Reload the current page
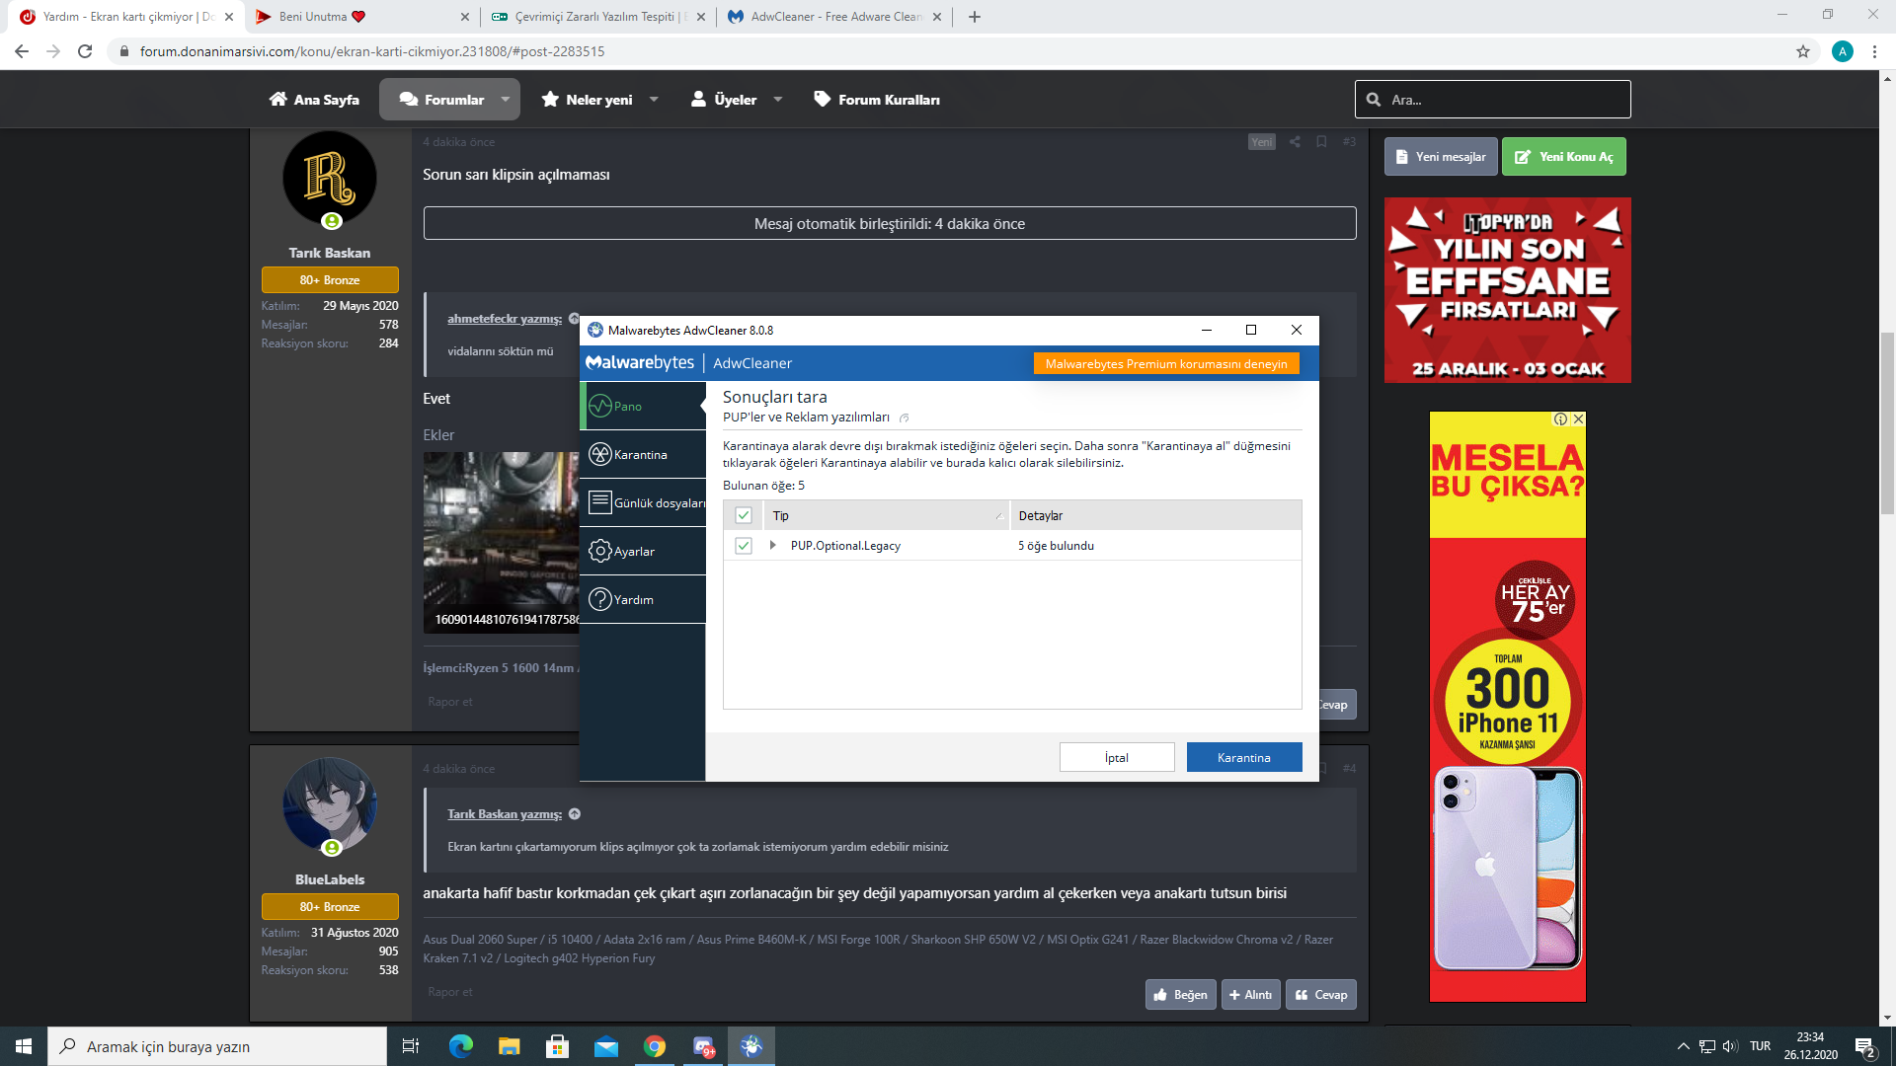 click(85, 51)
